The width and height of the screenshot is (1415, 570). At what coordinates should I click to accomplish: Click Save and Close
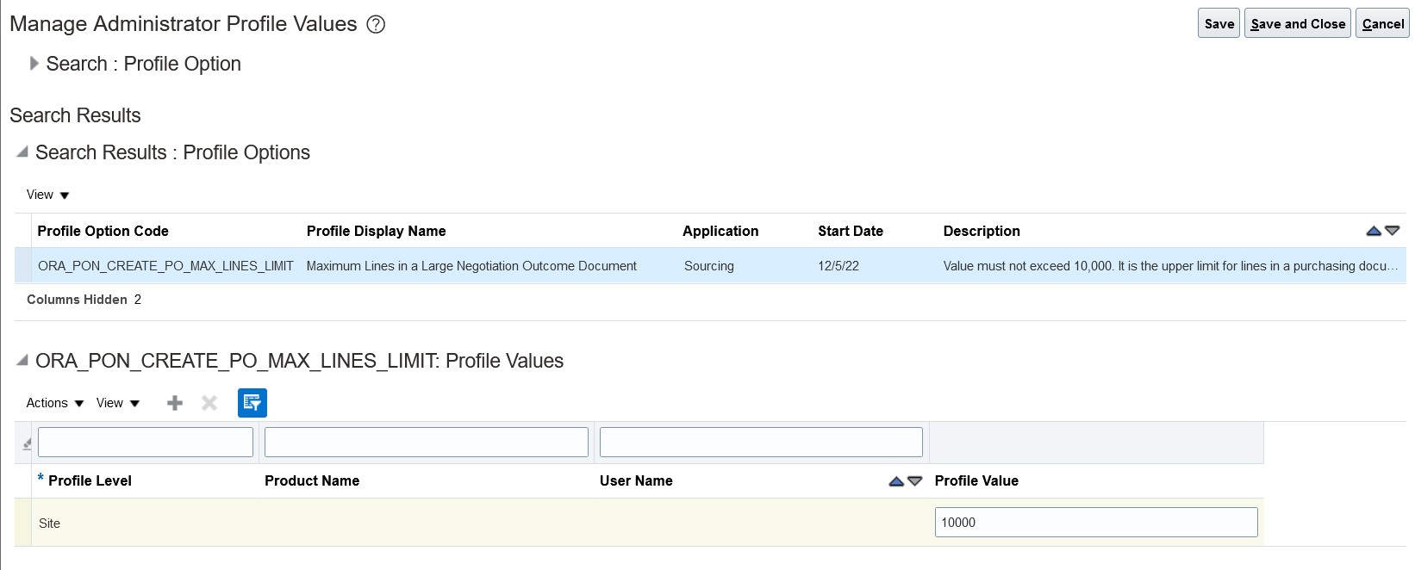pyautogui.click(x=1297, y=24)
